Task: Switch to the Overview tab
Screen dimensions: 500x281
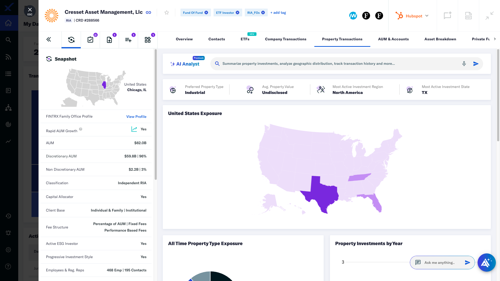Action: pyautogui.click(x=184, y=39)
